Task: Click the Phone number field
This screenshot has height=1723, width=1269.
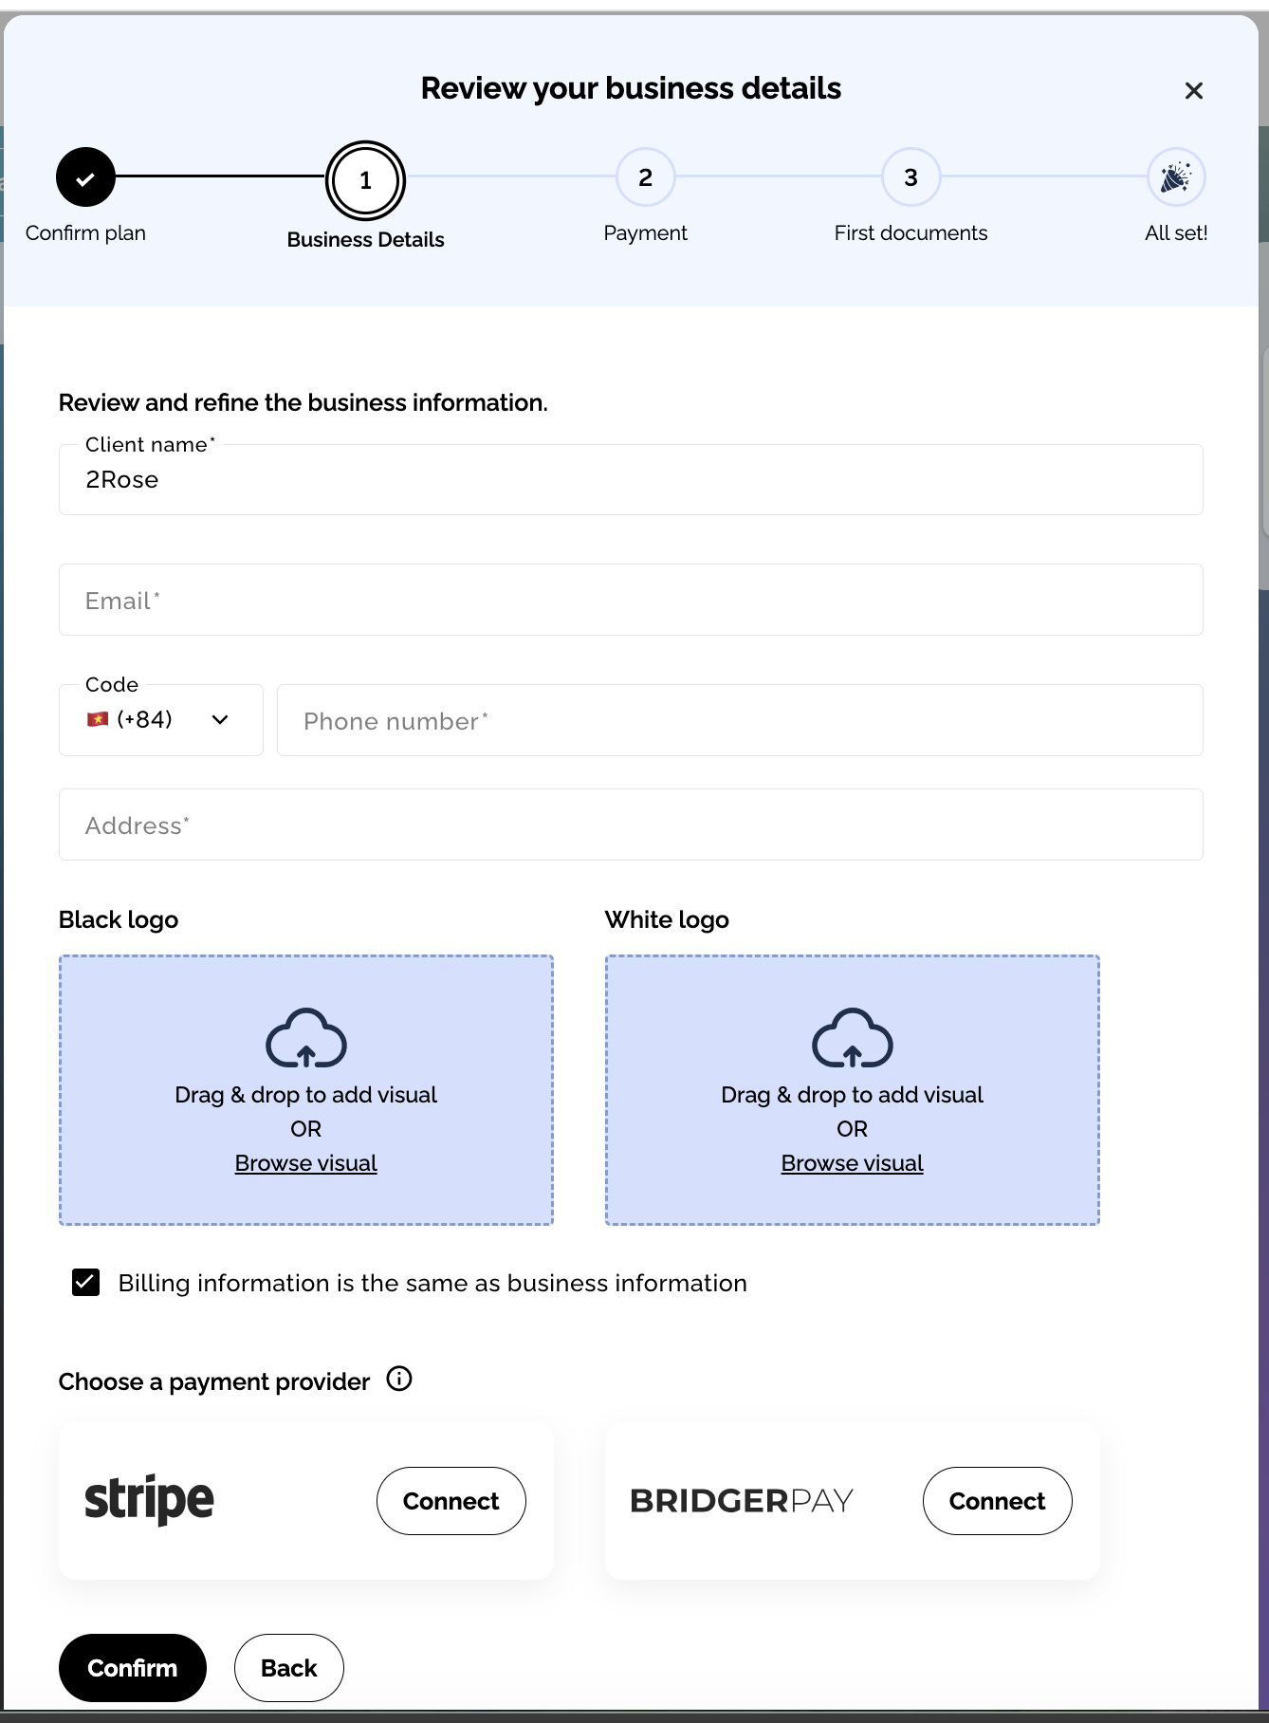Action: (740, 721)
